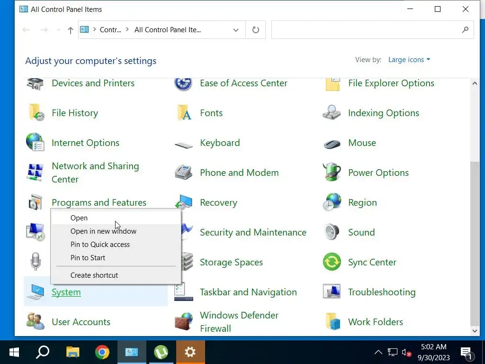The width and height of the screenshot is (485, 364).
Task: Open the Internet Options globe icon
Action: (x=35, y=142)
